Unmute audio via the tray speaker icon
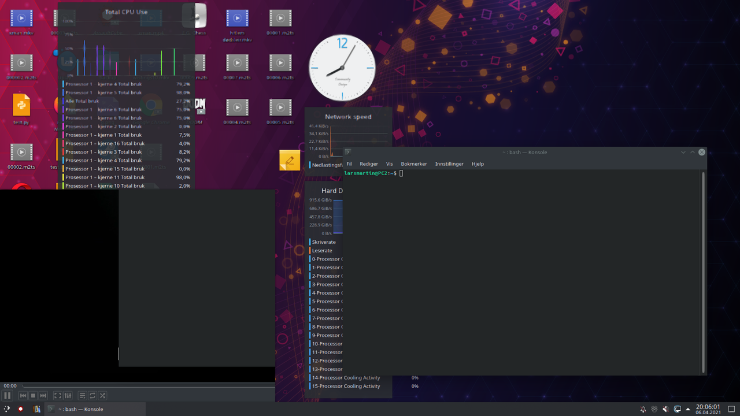The width and height of the screenshot is (740, 416). pyautogui.click(x=665, y=408)
